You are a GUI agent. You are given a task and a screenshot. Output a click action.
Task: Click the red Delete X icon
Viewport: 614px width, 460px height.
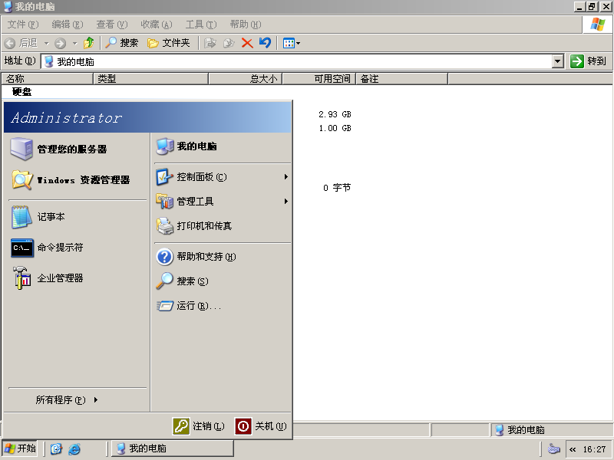tap(247, 43)
